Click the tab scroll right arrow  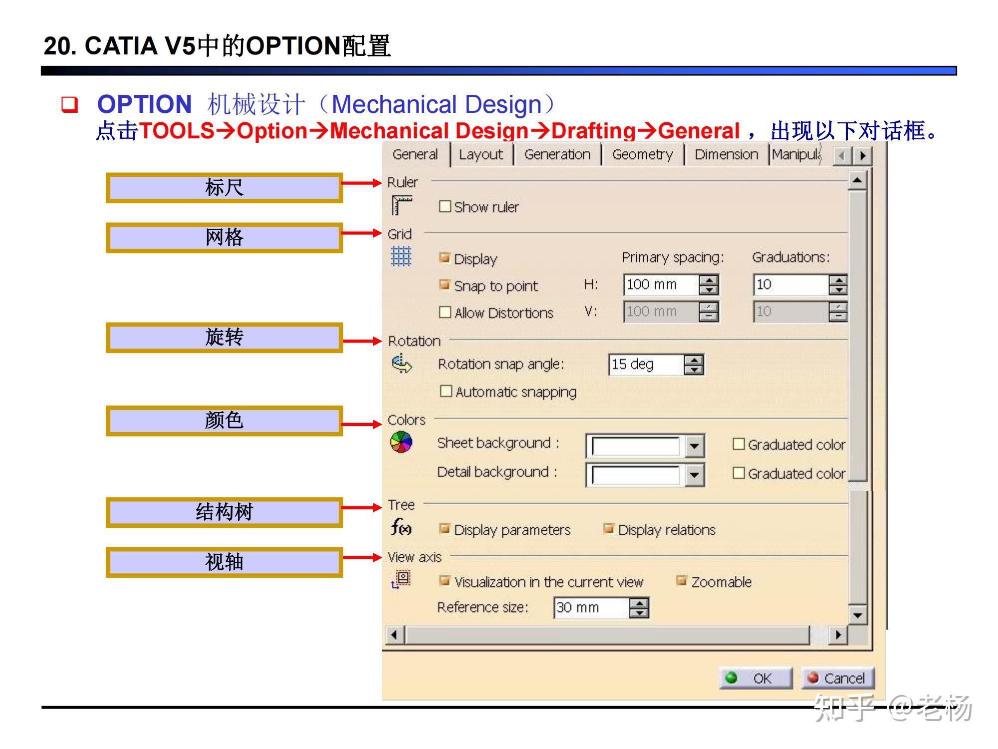(x=862, y=156)
